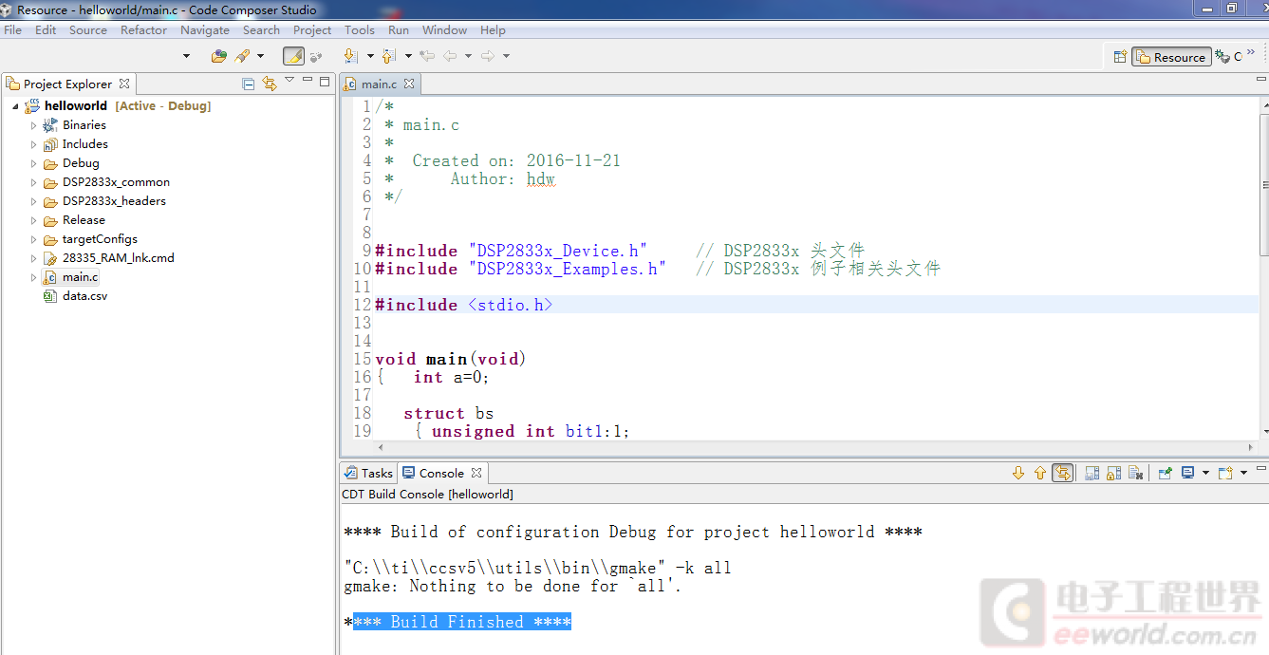Open Display Selected Console dropdown arrow
Screen dimensions: 1269x655
[1205, 473]
